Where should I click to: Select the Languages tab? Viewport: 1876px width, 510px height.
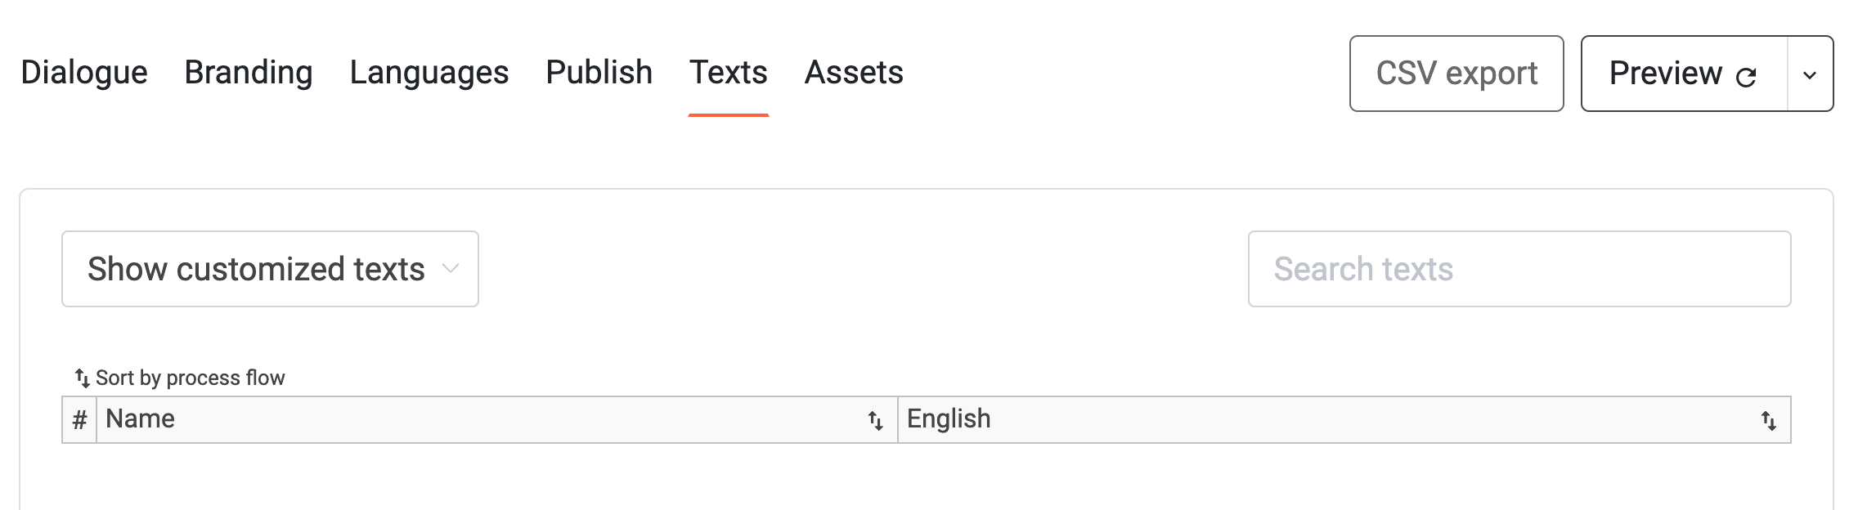[429, 73]
